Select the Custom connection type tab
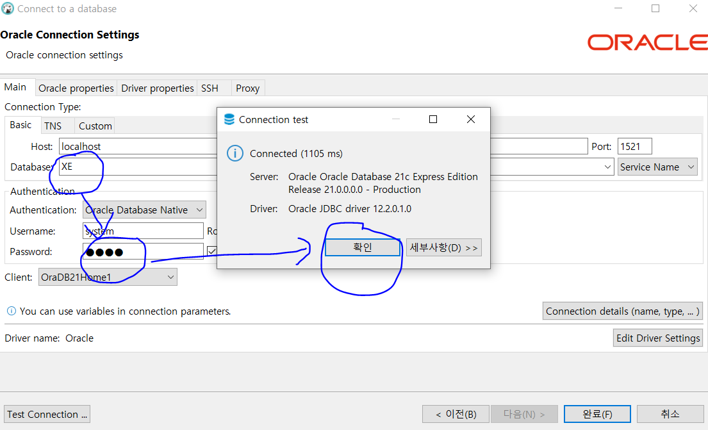Screen dimensions: 708x430 pos(95,126)
